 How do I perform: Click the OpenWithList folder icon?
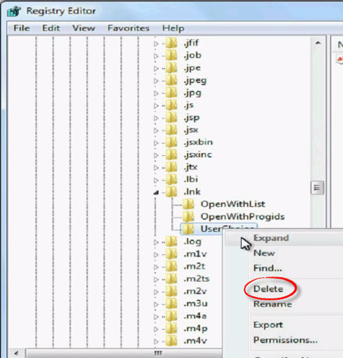189,204
